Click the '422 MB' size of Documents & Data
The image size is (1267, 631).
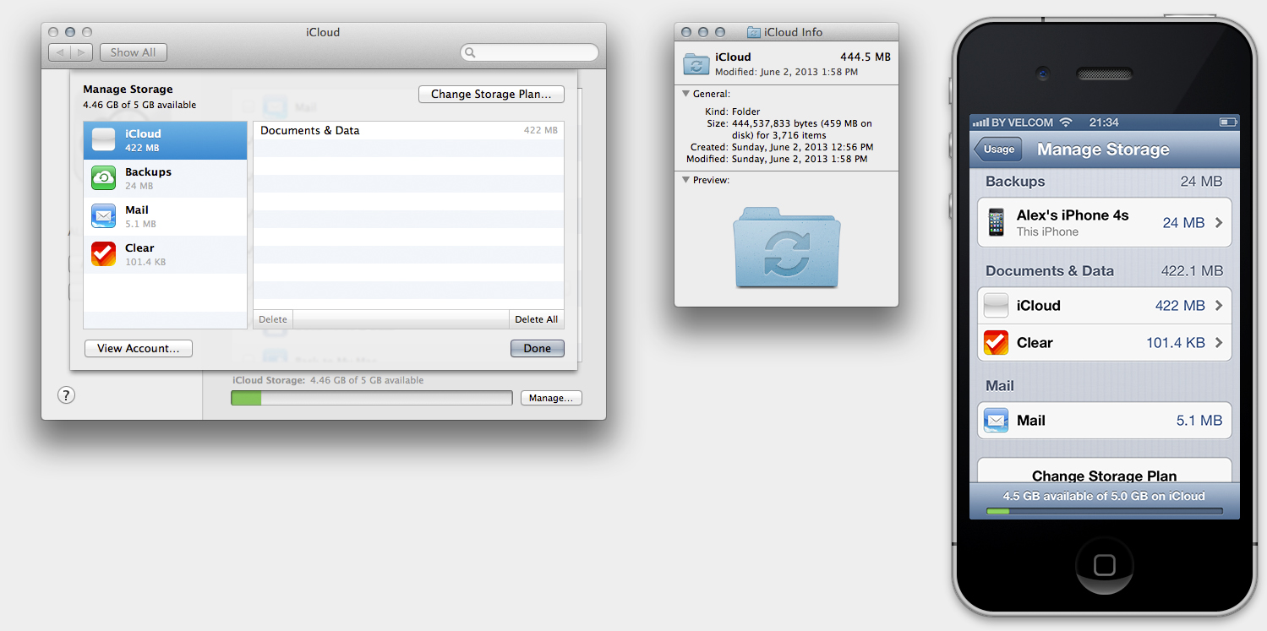pyautogui.click(x=540, y=131)
